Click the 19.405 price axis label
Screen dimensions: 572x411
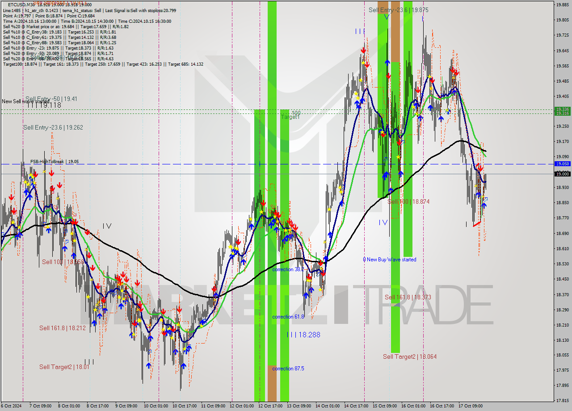coord(562,96)
